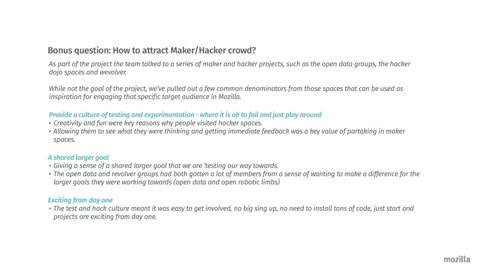
Task: Click the 'A shared larger goal' heading
Action: pyautogui.click(x=78, y=157)
